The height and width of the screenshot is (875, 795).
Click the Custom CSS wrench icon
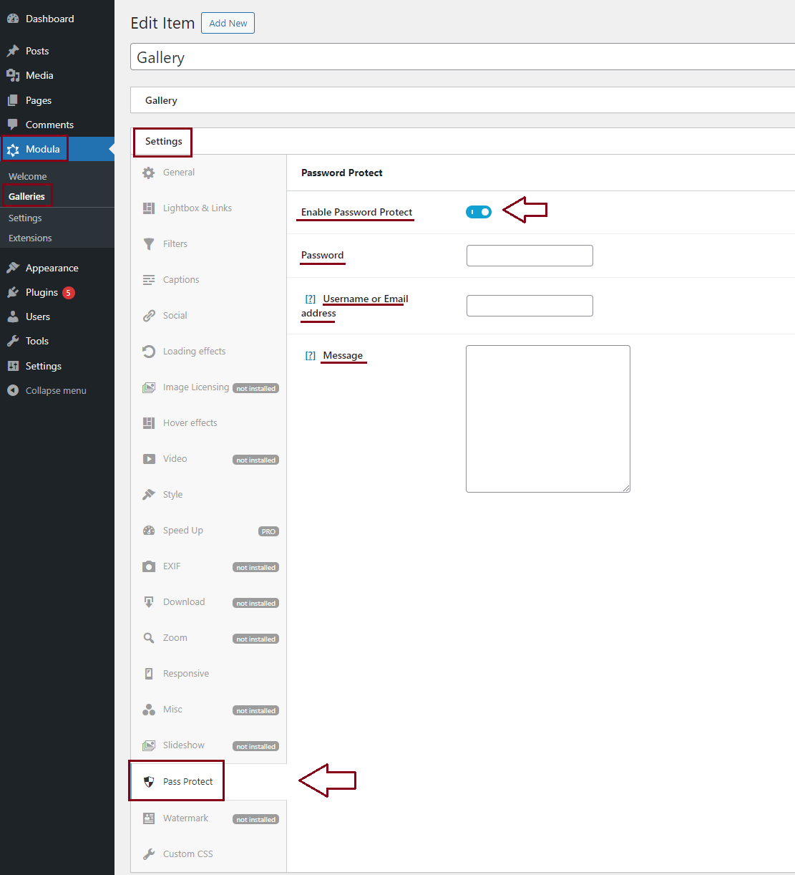149,854
